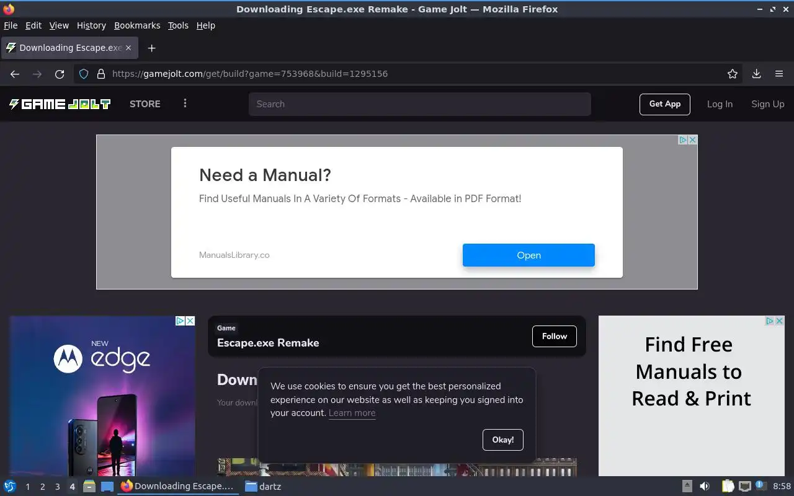Click the tray eject arrow icon
Screen dimensions: 794x496
pos(687,486)
